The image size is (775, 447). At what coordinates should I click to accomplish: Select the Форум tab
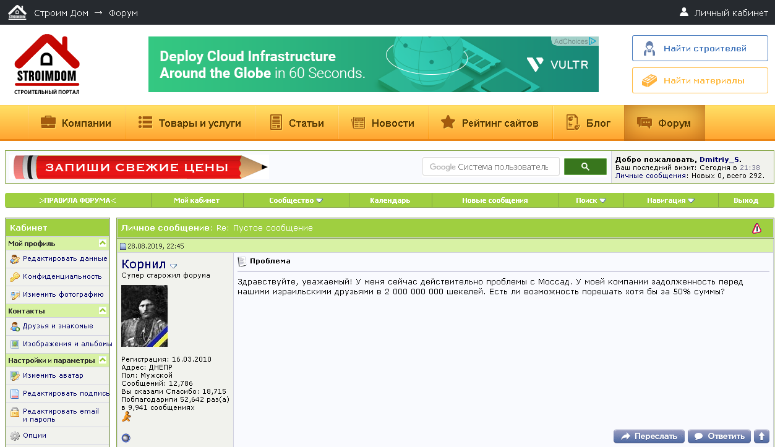[x=664, y=123]
